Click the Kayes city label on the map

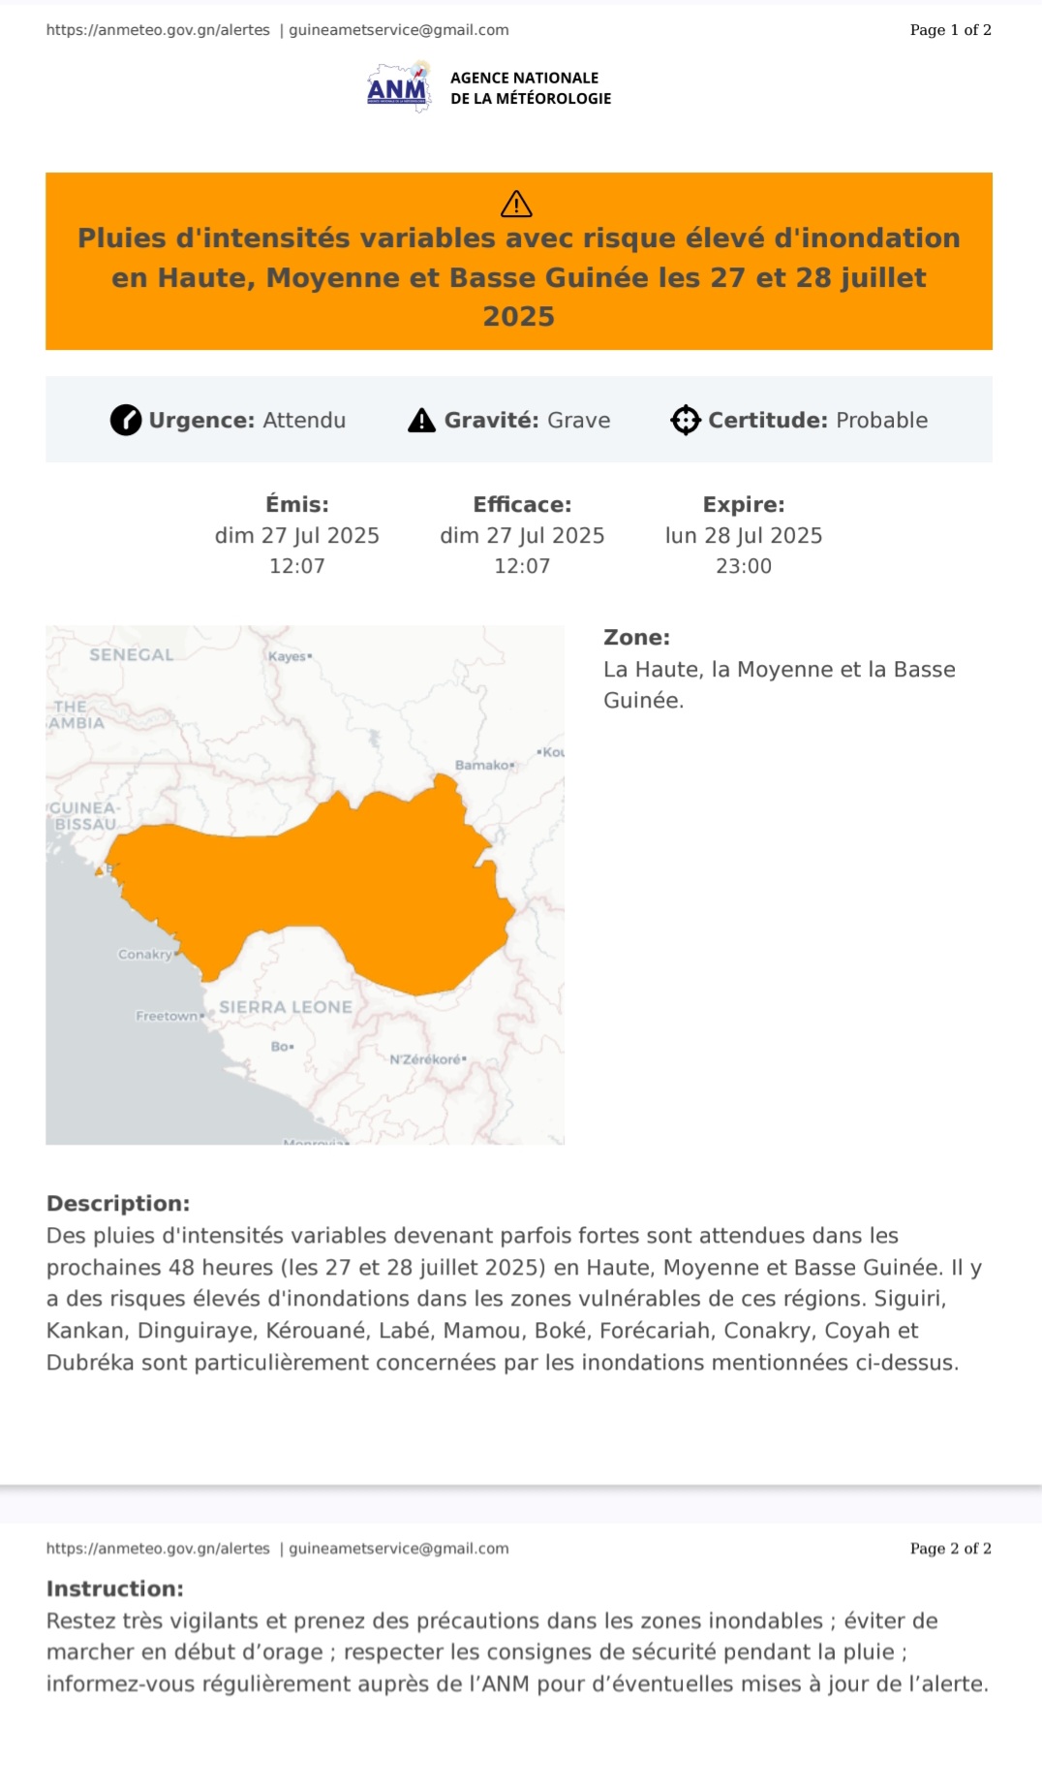288,656
